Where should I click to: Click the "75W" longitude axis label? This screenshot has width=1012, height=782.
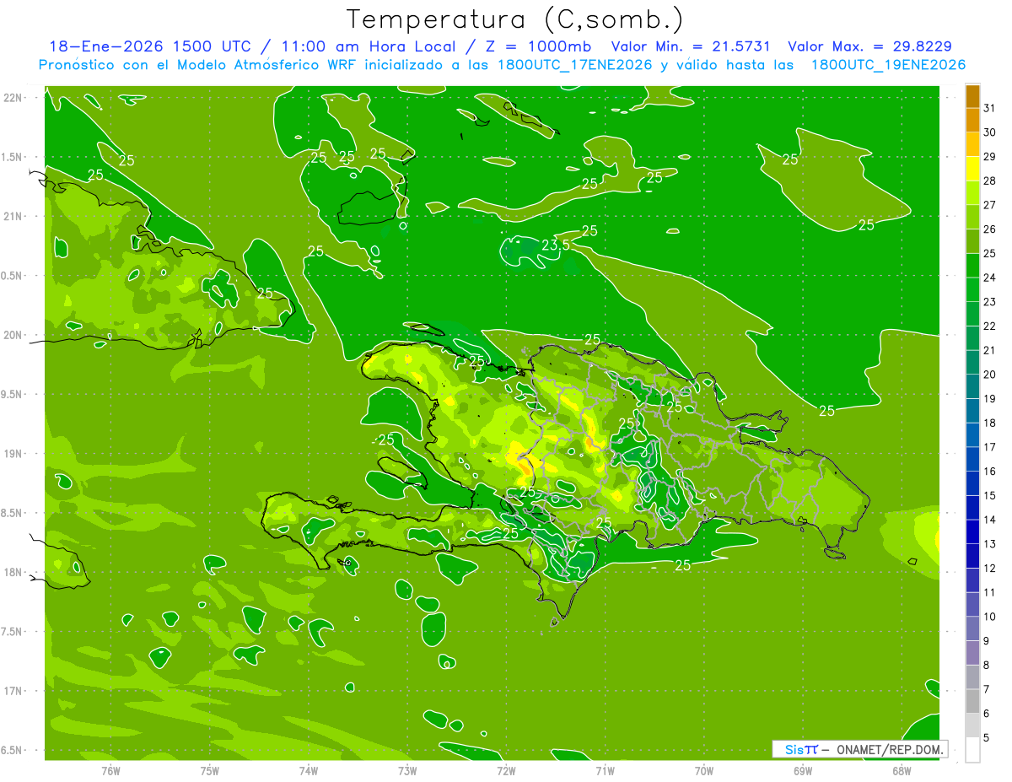coord(210,770)
